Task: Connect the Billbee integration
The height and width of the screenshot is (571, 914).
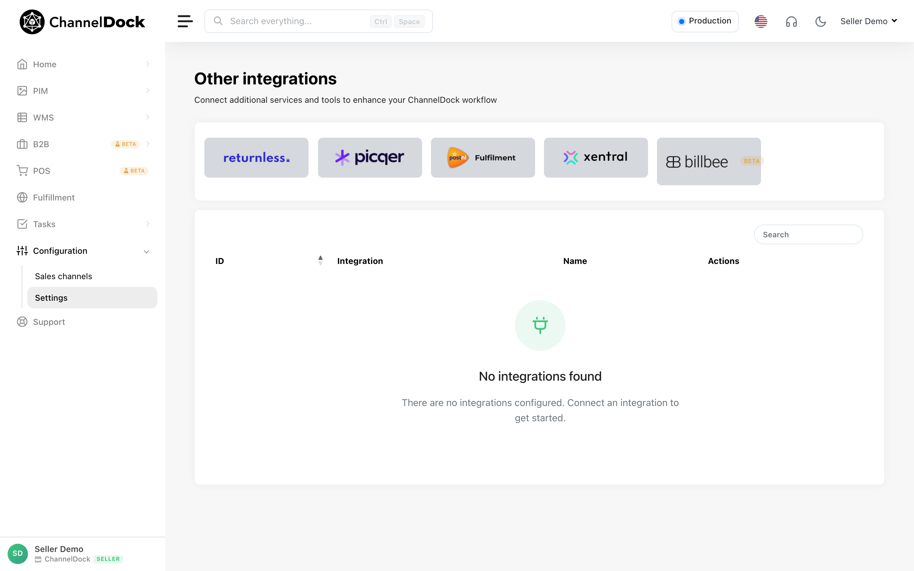Action: click(709, 161)
